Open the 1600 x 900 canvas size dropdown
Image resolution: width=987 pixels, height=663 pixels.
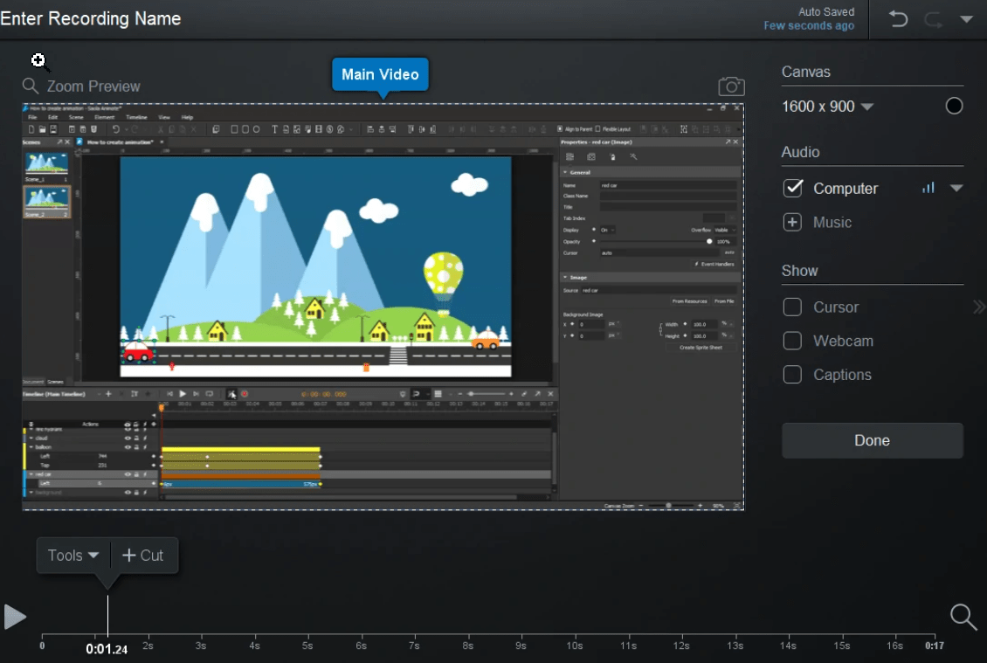pos(827,107)
